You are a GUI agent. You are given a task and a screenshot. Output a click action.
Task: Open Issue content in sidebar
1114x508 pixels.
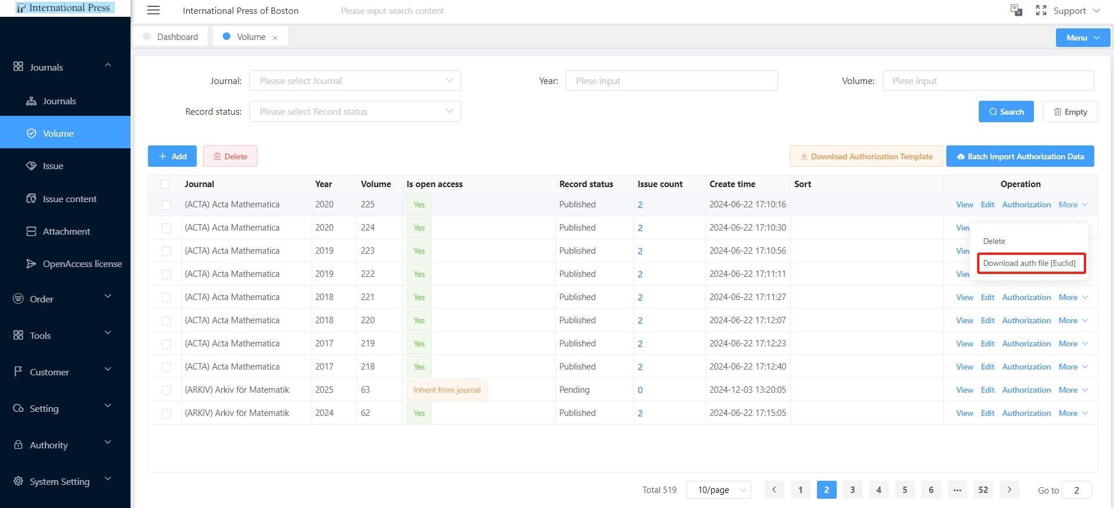65,199
